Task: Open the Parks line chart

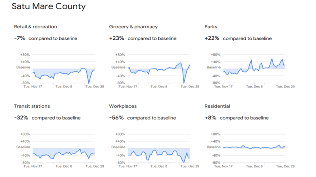Action: 254,69
